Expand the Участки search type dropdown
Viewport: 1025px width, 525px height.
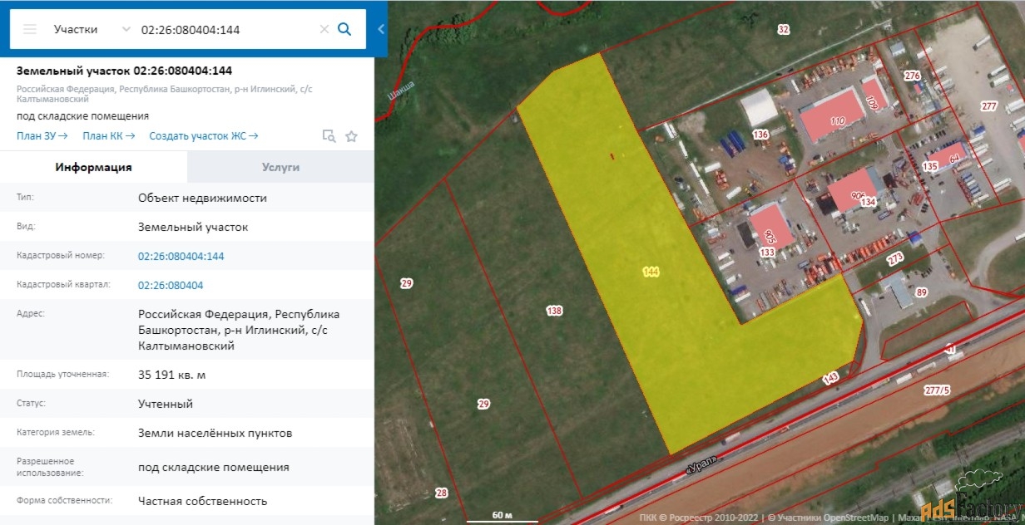coord(92,29)
